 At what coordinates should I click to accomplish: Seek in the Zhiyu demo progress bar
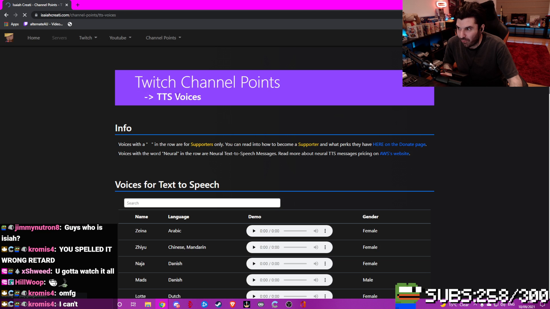[x=295, y=247]
